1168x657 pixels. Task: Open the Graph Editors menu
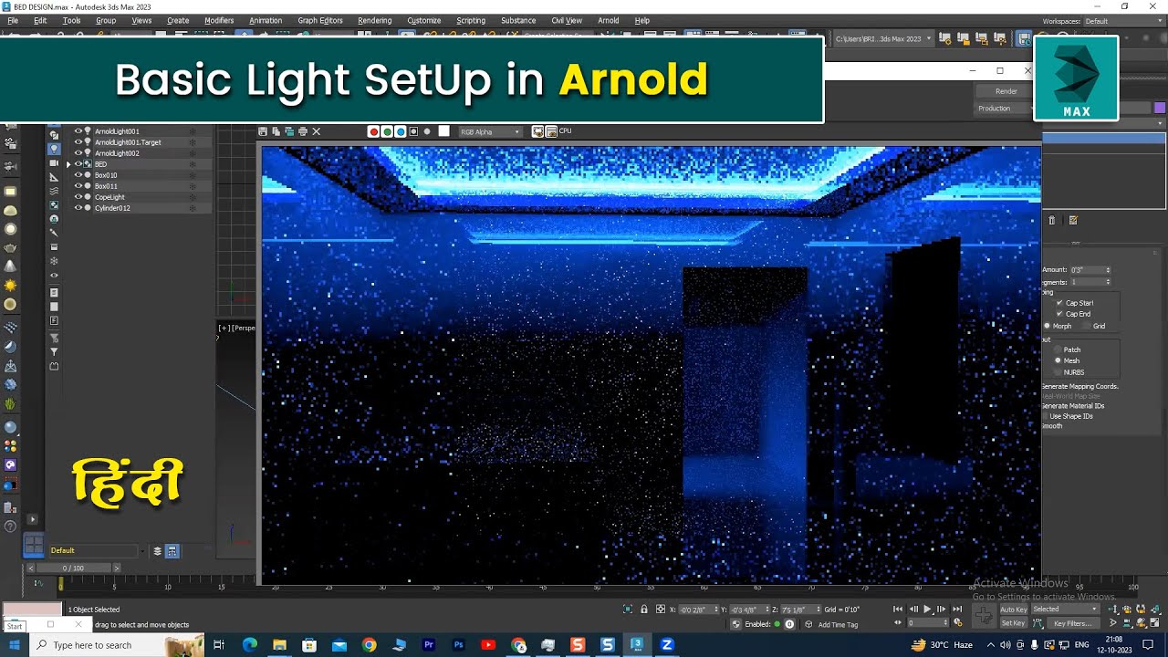pyautogui.click(x=320, y=20)
